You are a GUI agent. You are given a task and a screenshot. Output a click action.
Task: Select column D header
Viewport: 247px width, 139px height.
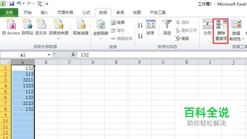[x=93, y=62]
